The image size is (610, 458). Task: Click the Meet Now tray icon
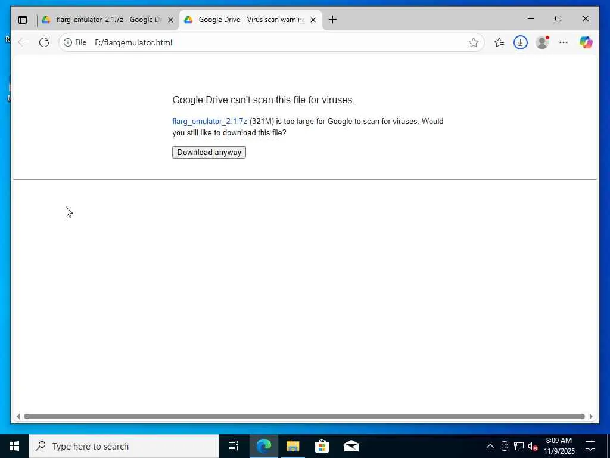tap(505, 446)
